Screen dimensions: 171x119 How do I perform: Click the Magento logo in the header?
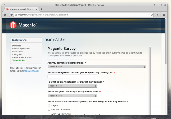(x=23, y=25)
